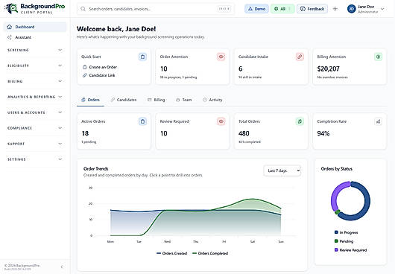Image resolution: width=395 pixels, height=274 pixels.
Task: Click the 18 active orders value
Action: [85, 133]
